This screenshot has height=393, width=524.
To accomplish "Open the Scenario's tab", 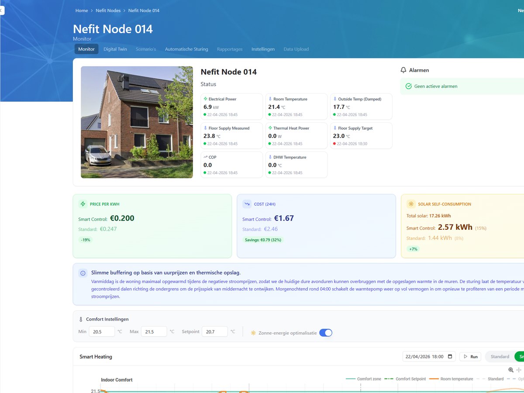I will (146, 49).
